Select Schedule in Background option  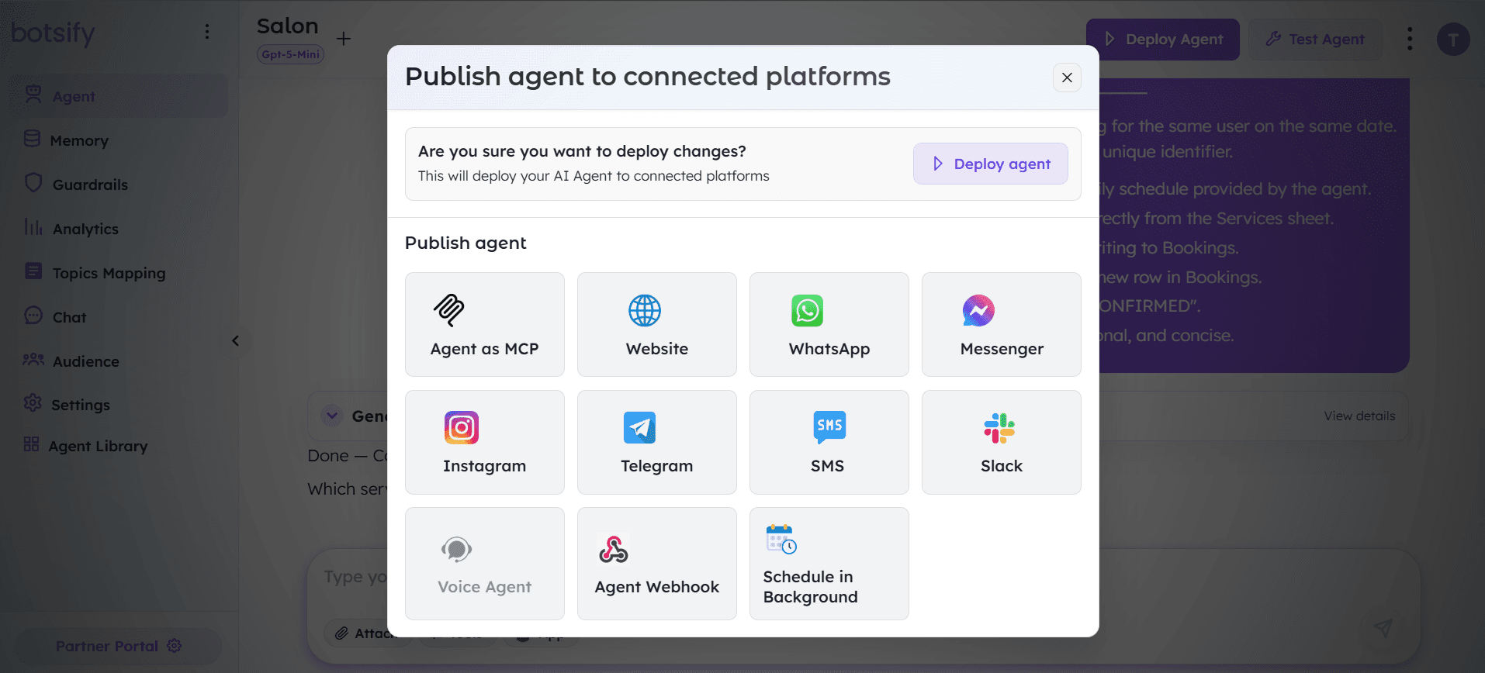coord(829,564)
